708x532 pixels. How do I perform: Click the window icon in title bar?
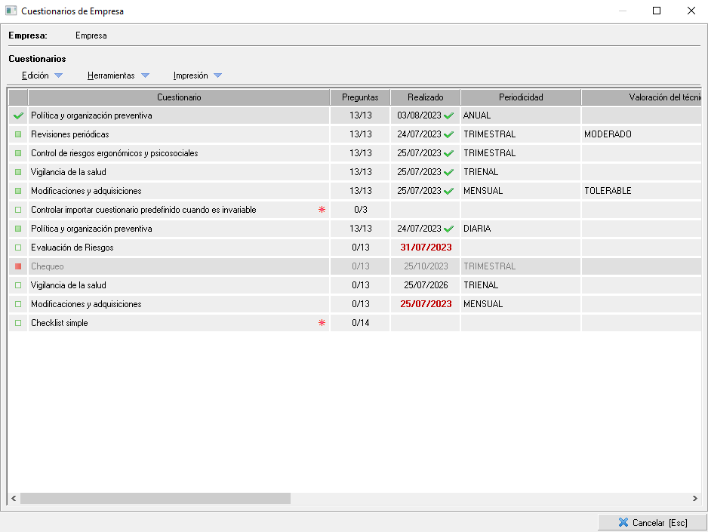pyautogui.click(x=11, y=11)
